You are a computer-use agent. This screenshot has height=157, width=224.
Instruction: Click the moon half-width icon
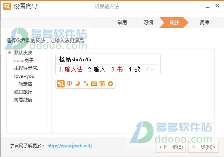[78, 84]
